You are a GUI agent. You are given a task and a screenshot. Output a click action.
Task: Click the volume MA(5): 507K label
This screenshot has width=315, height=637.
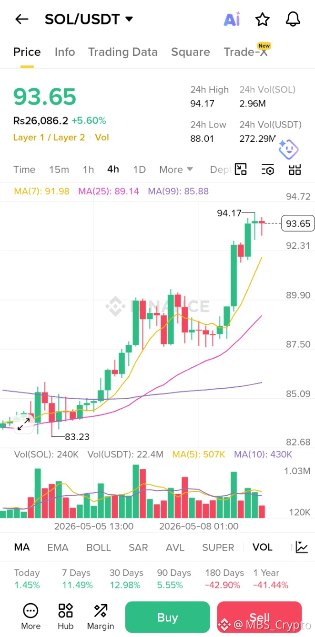[199, 454]
